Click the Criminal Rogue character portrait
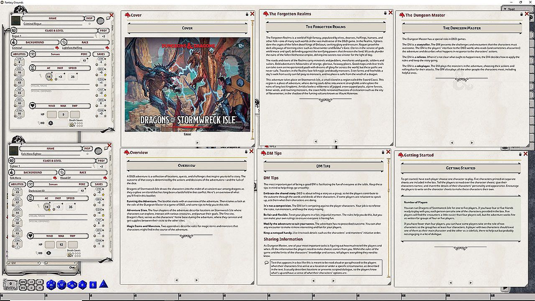The height and width of the screenshot is (301, 535). (x=15, y=20)
